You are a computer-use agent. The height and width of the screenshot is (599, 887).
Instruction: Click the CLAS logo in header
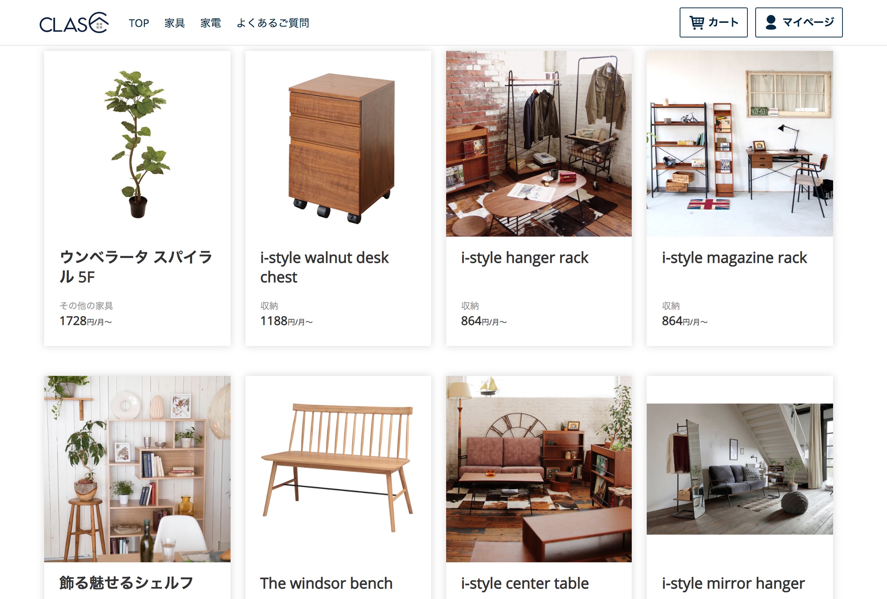click(x=74, y=23)
